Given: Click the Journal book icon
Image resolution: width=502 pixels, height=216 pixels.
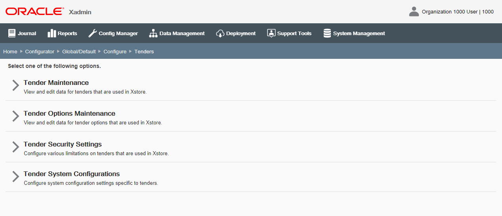Looking at the screenshot, I should (x=12, y=33).
